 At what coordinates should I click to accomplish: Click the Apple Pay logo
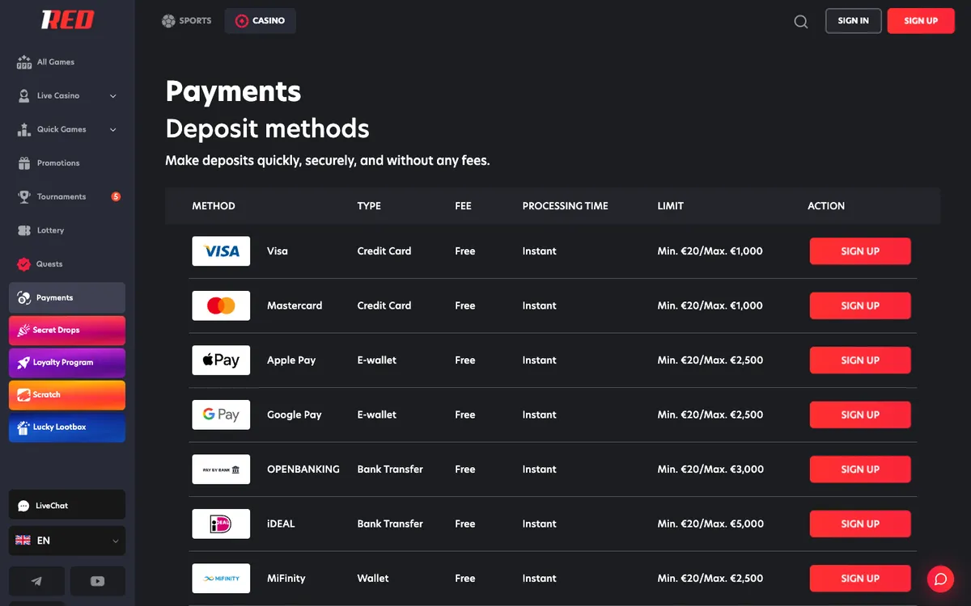pos(221,360)
